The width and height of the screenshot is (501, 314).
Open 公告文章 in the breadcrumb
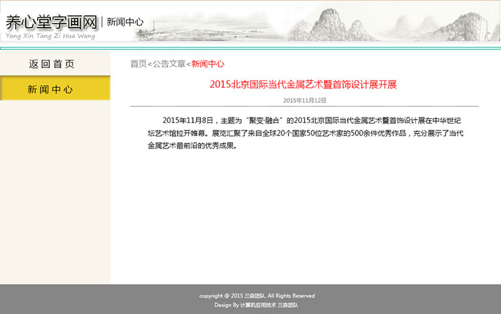pos(169,64)
